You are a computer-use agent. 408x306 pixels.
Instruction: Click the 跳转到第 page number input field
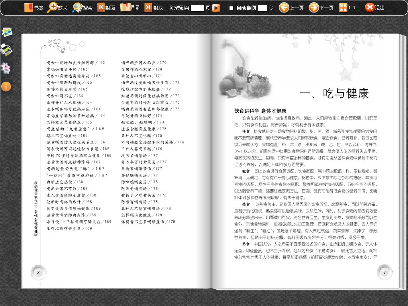197,8
